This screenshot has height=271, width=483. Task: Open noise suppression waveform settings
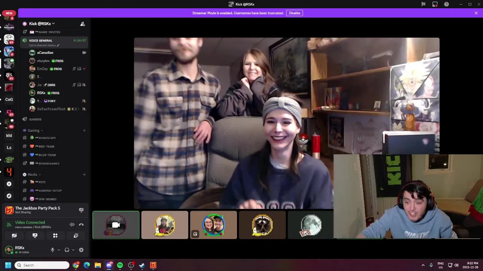click(72, 225)
